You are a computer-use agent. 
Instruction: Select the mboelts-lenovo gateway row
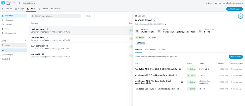81,39
